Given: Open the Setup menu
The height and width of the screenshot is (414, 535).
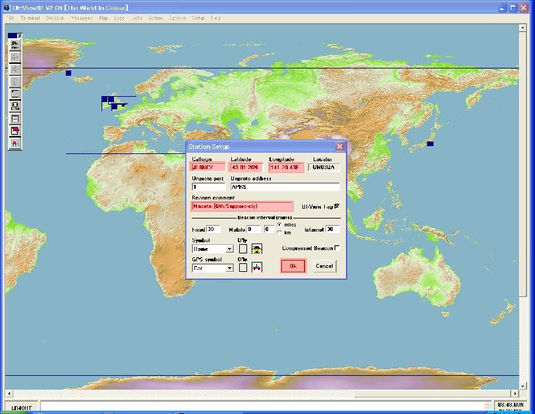Looking at the screenshot, I should pyautogui.click(x=198, y=18).
